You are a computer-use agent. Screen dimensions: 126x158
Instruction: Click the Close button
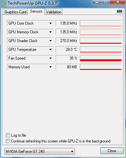(112, 151)
